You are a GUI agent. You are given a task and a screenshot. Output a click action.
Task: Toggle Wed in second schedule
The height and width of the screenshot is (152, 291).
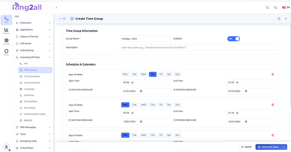(143, 105)
